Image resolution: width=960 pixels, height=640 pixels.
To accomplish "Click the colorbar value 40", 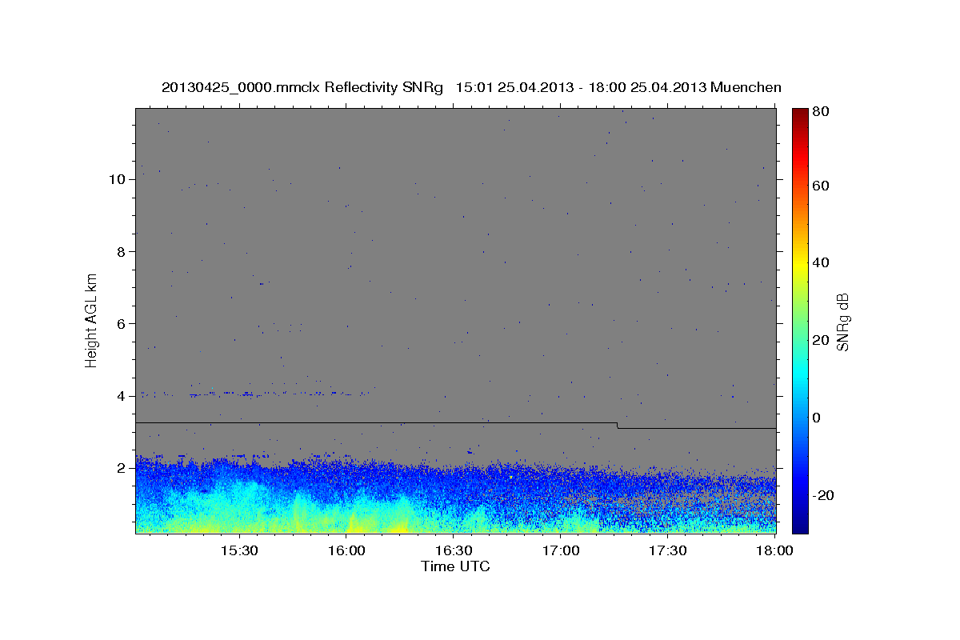I will pyautogui.click(x=821, y=262).
